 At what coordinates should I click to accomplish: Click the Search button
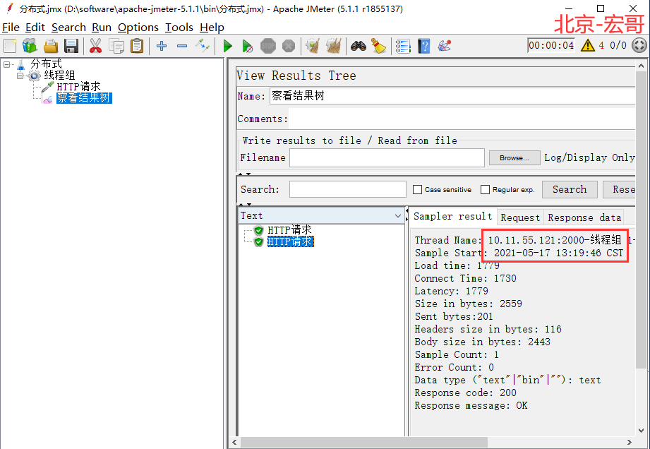tap(570, 189)
